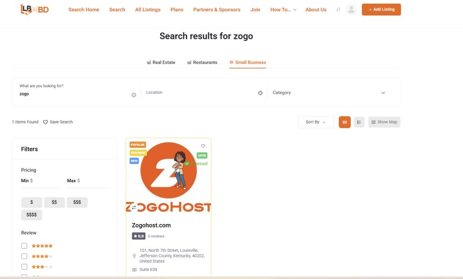Expand the How To... menu
Image resolution: width=463 pixels, height=279 pixels.
pos(283,10)
